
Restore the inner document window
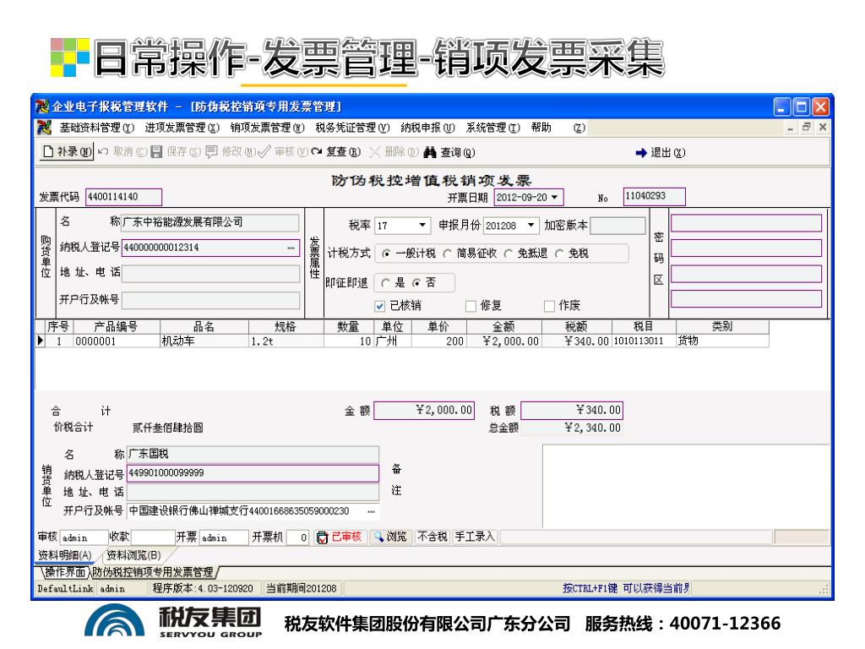pyautogui.click(x=807, y=128)
